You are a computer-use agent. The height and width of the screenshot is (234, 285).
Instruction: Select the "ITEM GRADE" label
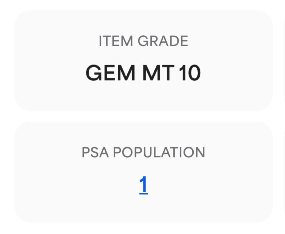(143, 41)
